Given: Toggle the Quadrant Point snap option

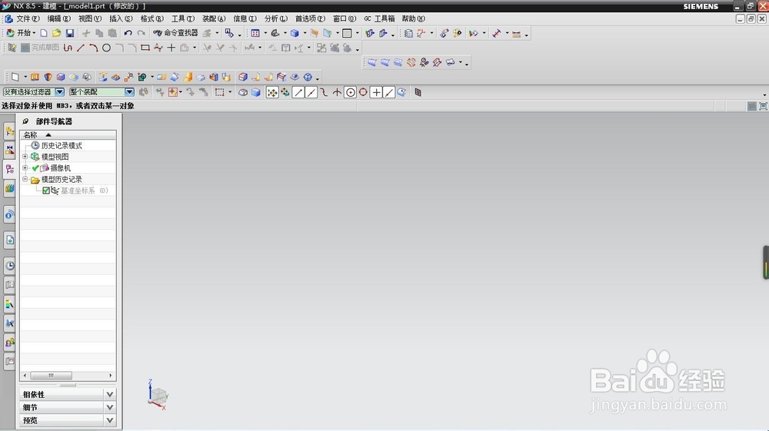Looking at the screenshot, I should pyautogui.click(x=363, y=92).
